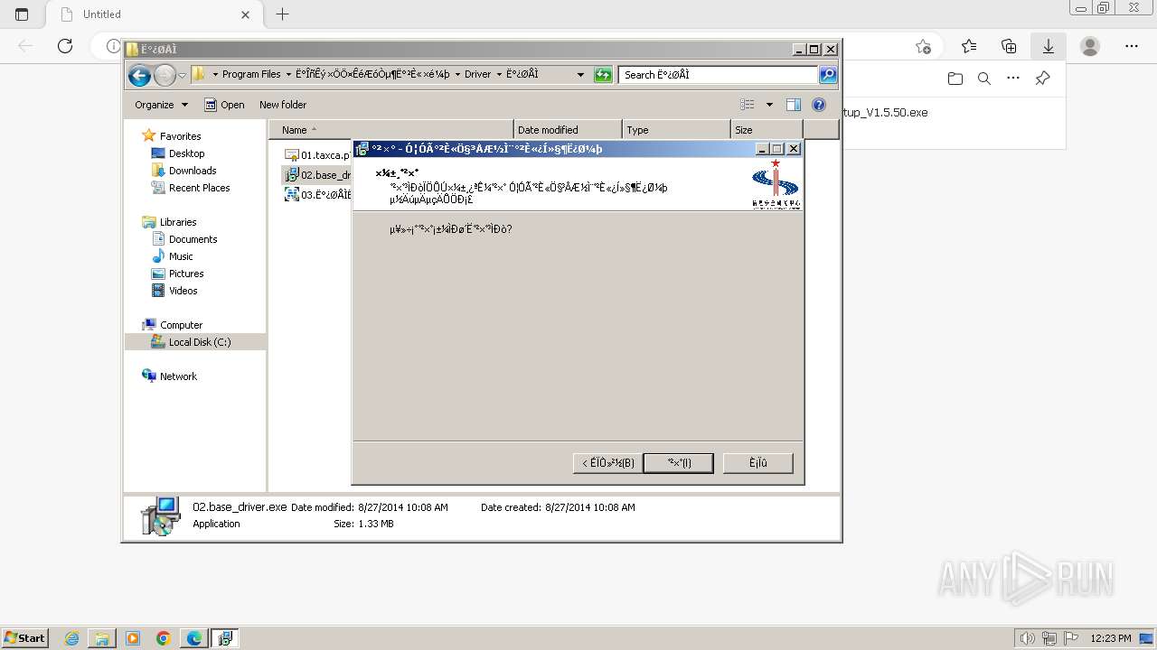Focus the Explorer search box
Viewport: 1157px width, 650px height.
(x=720, y=75)
